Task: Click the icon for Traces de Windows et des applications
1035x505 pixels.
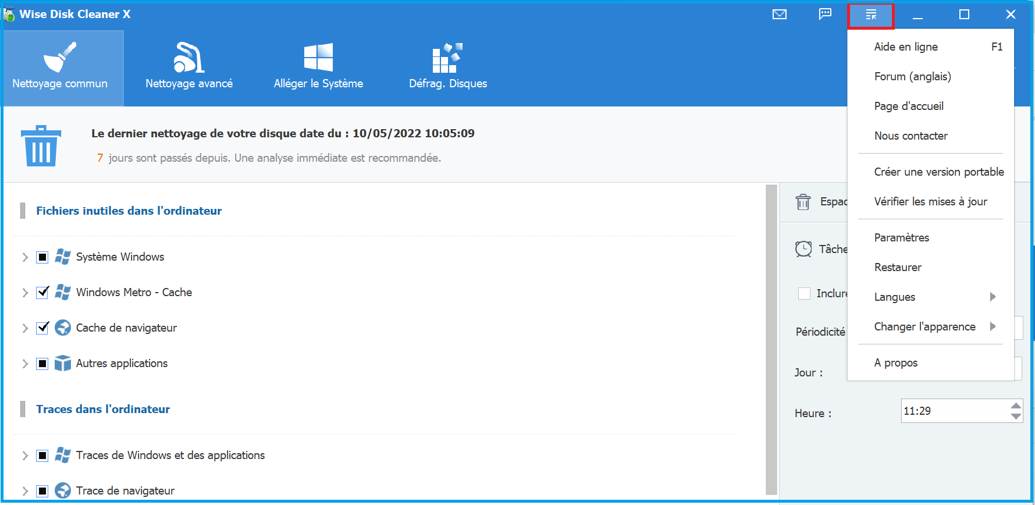Action: 63,455
